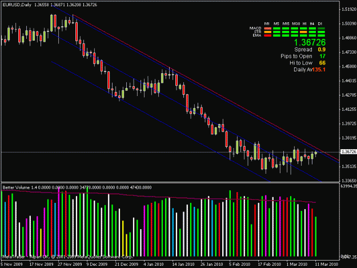Click the orange STR H1 signal cell

coord(303,32)
